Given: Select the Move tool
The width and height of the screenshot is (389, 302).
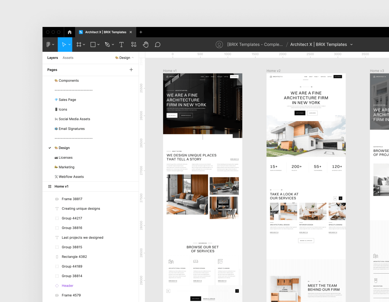Looking at the screenshot, I should pos(63,44).
